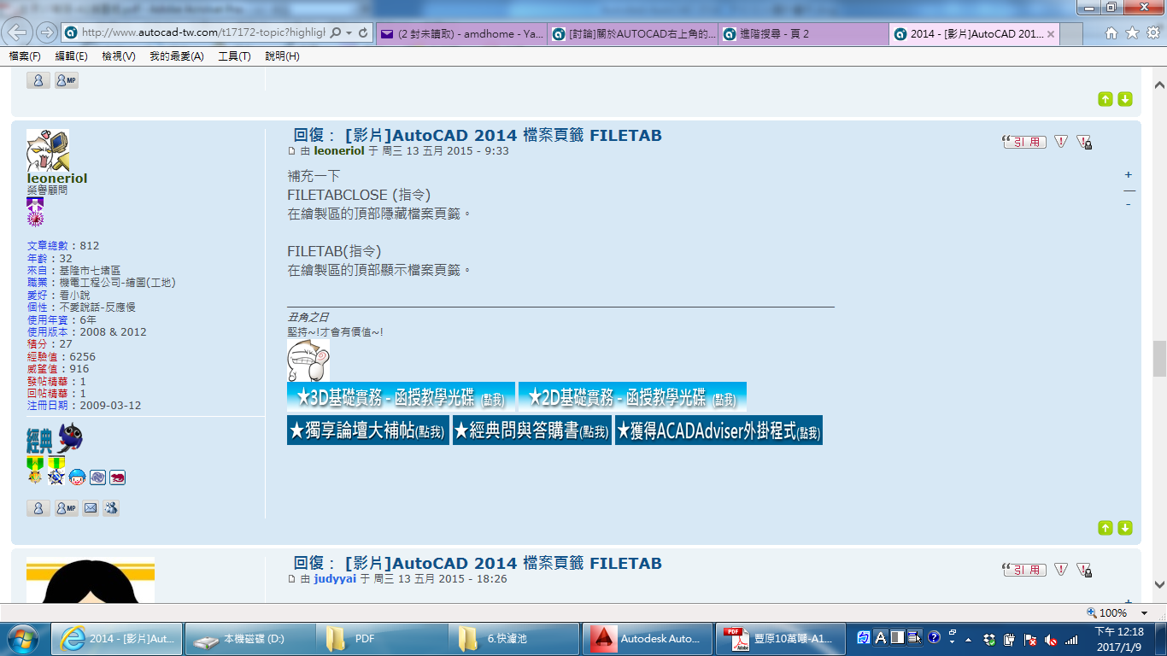
Task: Click scrollbar up arrow
Action: (1159, 85)
